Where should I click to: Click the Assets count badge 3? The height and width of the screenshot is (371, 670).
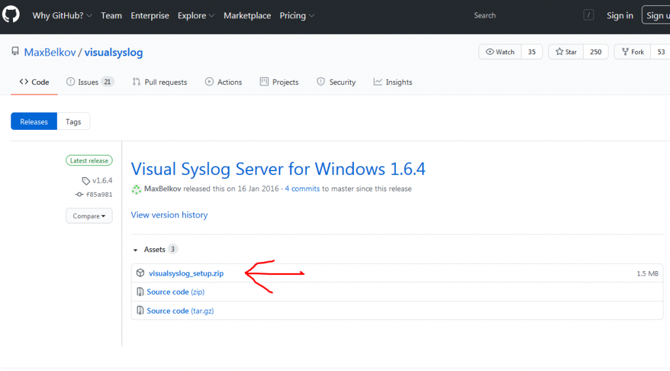[173, 249]
